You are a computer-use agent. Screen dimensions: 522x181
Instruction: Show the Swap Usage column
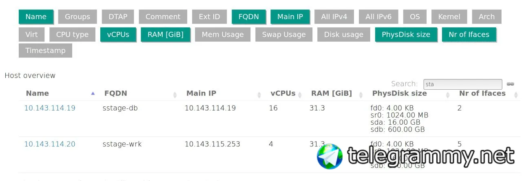pyautogui.click(x=284, y=35)
